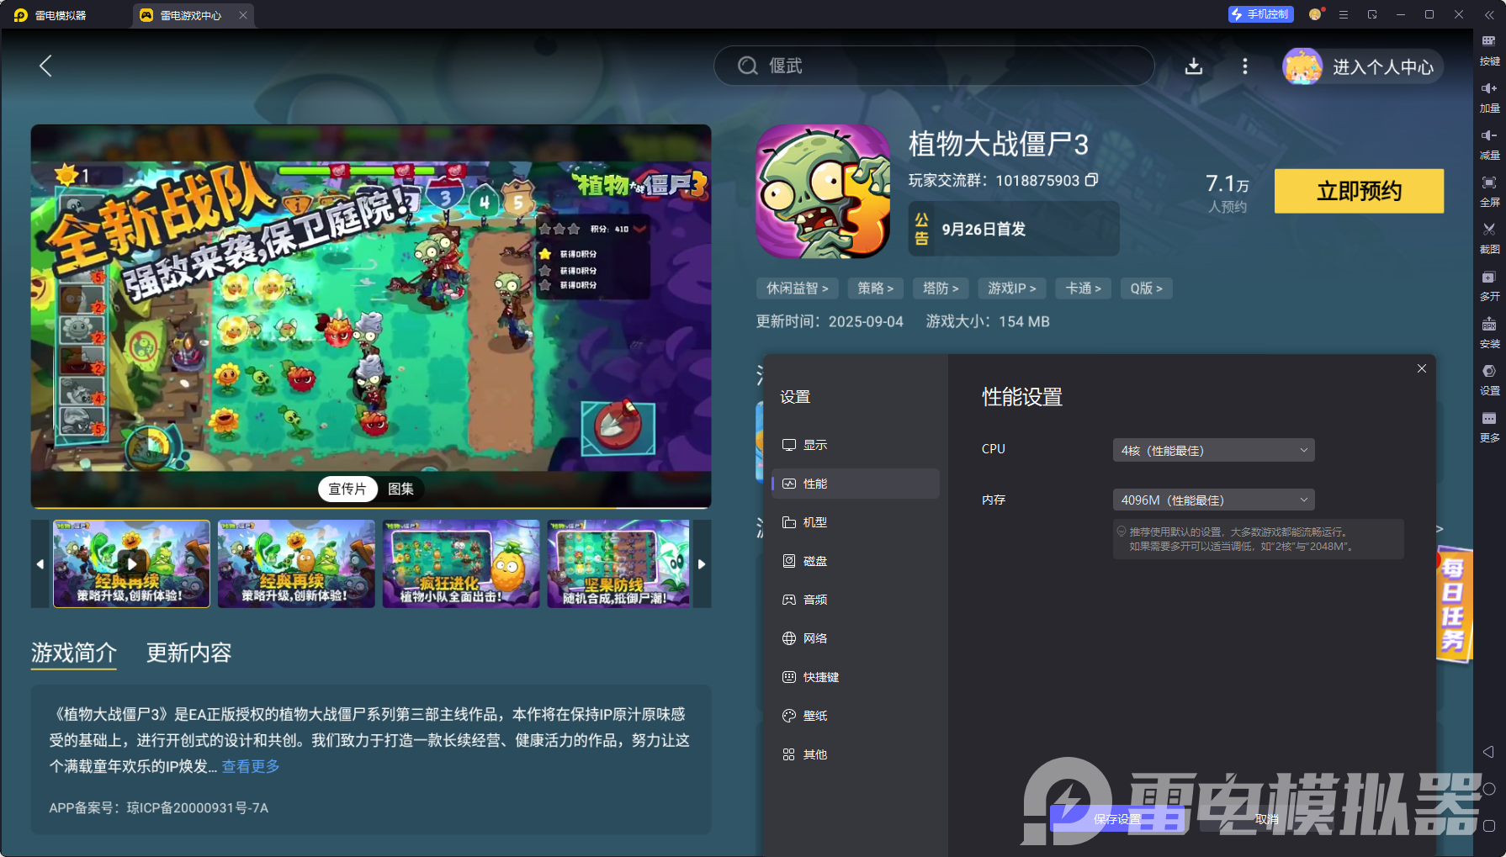Click the 按键 keymapping sidebar icon
1506x857 pixels.
[x=1489, y=50]
